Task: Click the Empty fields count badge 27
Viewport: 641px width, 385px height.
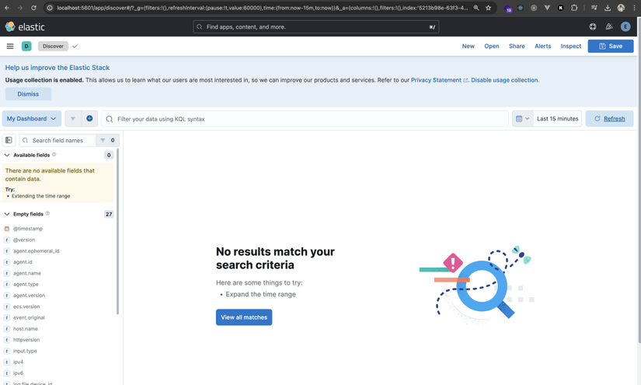Action: click(109, 214)
